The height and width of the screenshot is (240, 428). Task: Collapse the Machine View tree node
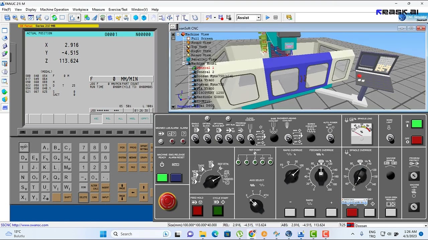tap(178, 34)
